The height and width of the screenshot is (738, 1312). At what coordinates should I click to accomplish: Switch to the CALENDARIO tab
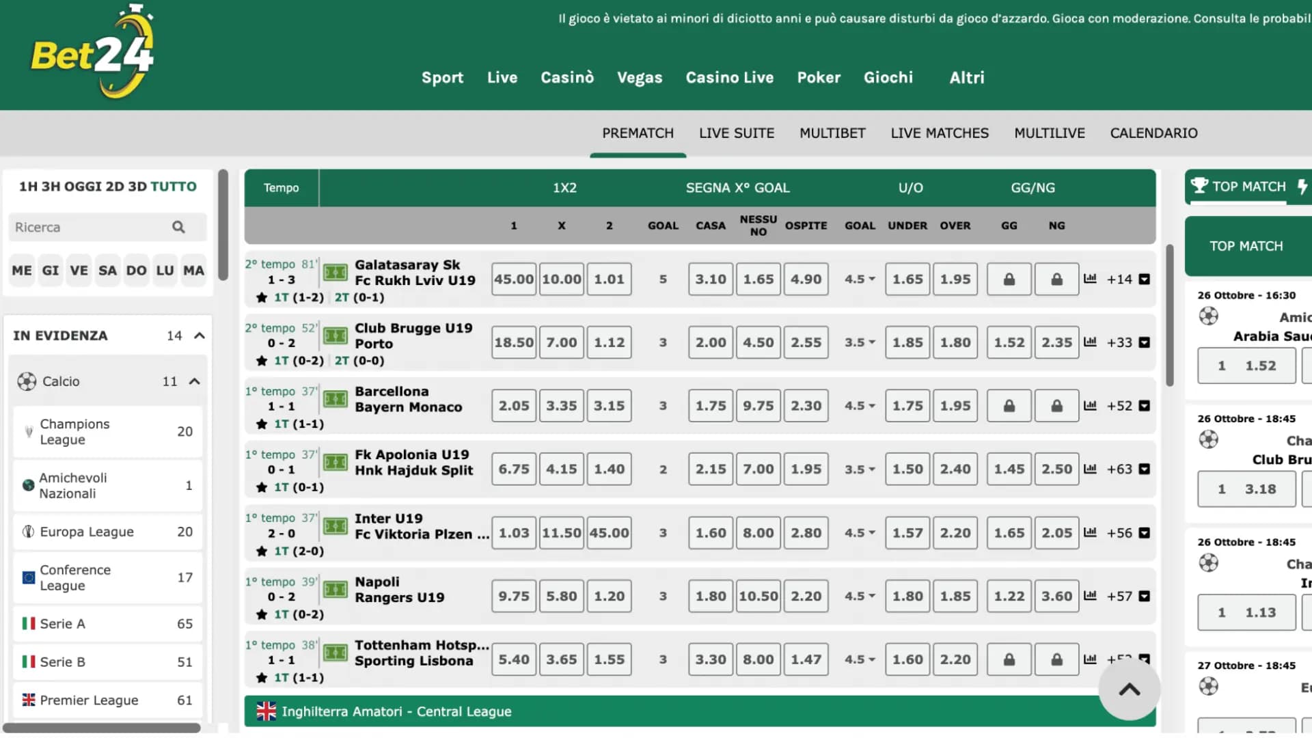pyautogui.click(x=1153, y=133)
